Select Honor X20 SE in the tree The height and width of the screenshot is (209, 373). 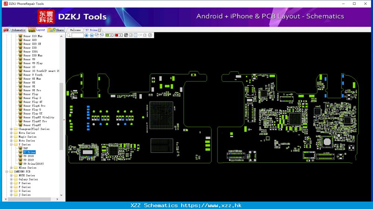[32, 44]
